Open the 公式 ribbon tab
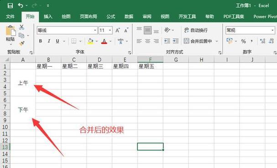Screen dimensions: 277x168 [111, 16]
